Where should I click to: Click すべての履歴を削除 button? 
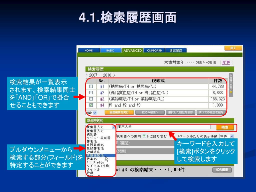(211, 112)
